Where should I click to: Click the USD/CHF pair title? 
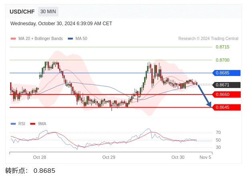tap(22, 12)
